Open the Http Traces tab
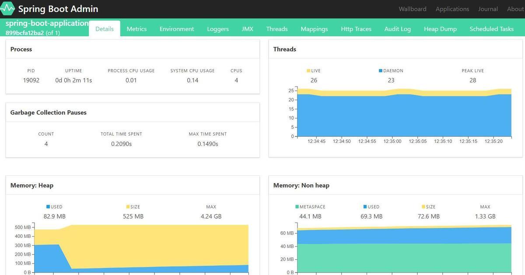Image resolution: width=525 pixels, height=275 pixels. tap(356, 28)
